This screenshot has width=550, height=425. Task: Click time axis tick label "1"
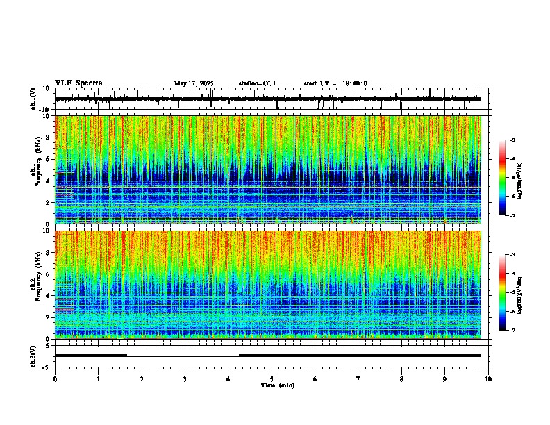coord(98,379)
